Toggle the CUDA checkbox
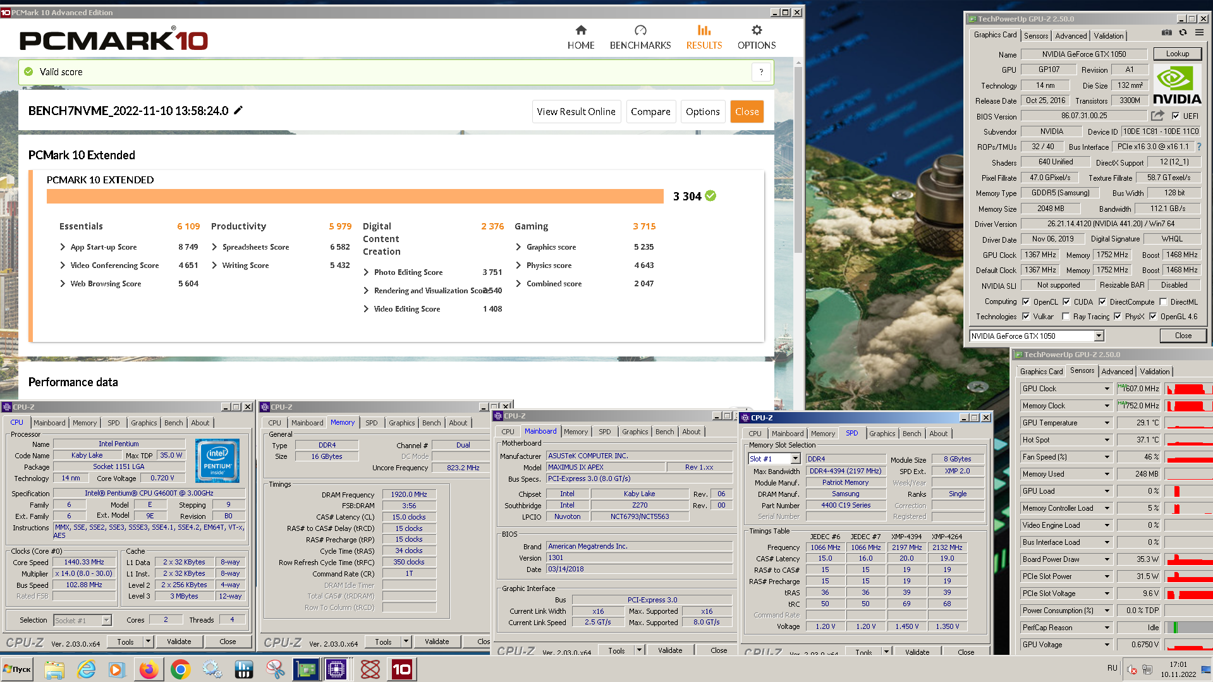 pos(1066,301)
